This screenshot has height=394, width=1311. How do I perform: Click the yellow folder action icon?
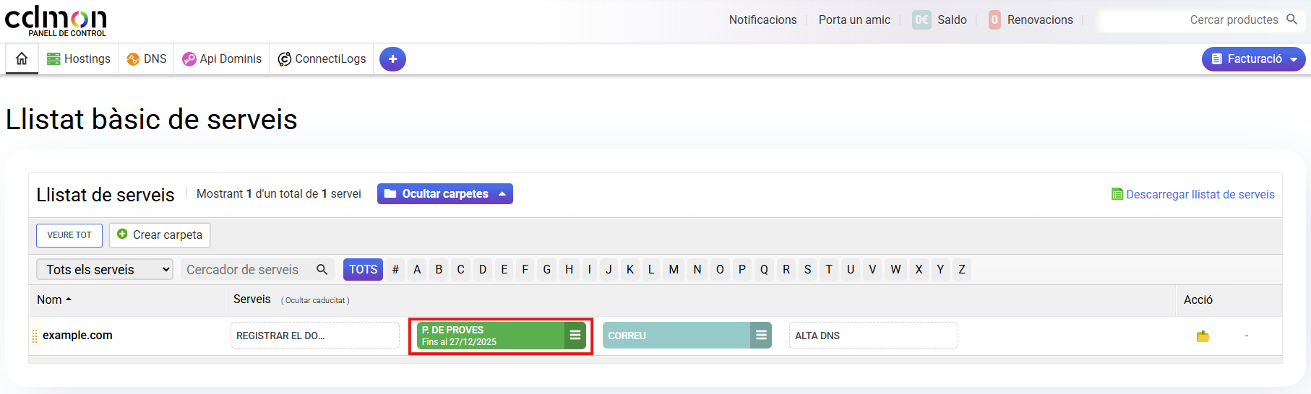coord(1203,336)
